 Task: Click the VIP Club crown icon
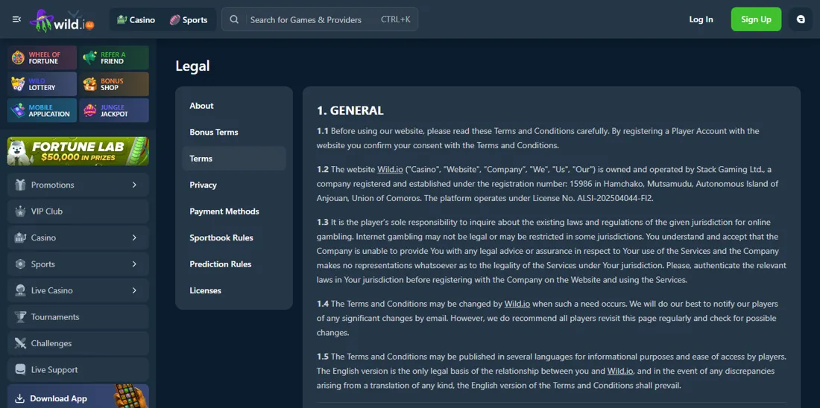coord(20,211)
